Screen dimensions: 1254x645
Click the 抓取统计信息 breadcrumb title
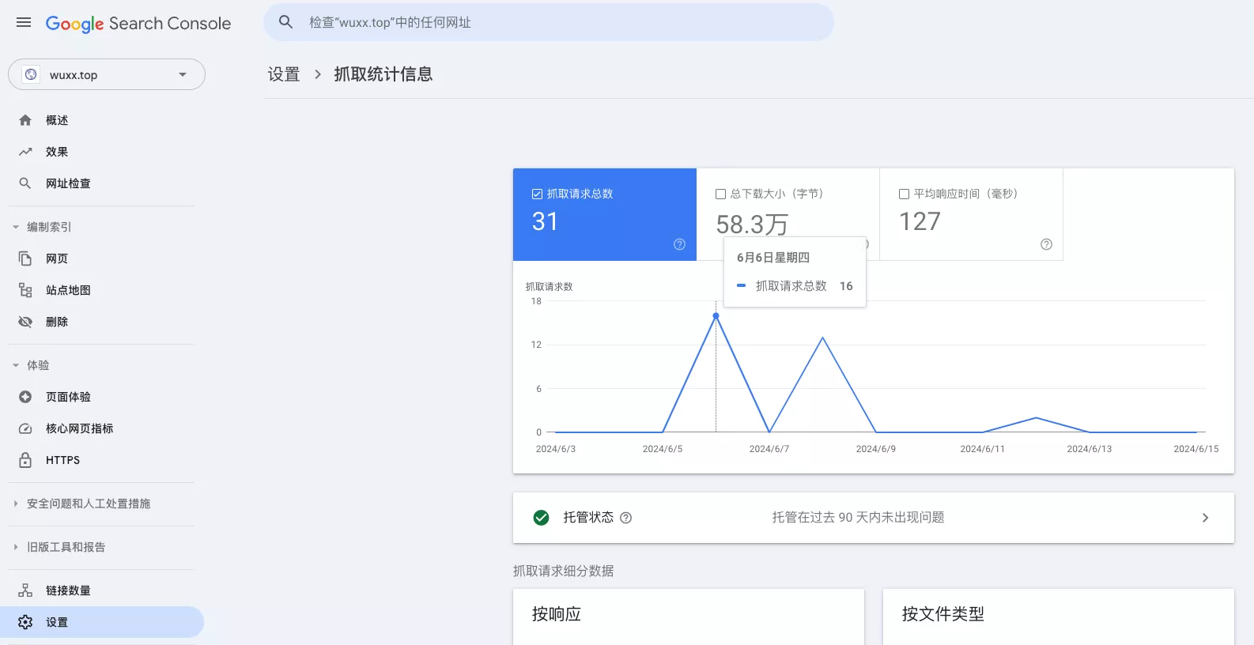(x=383, y=74)
